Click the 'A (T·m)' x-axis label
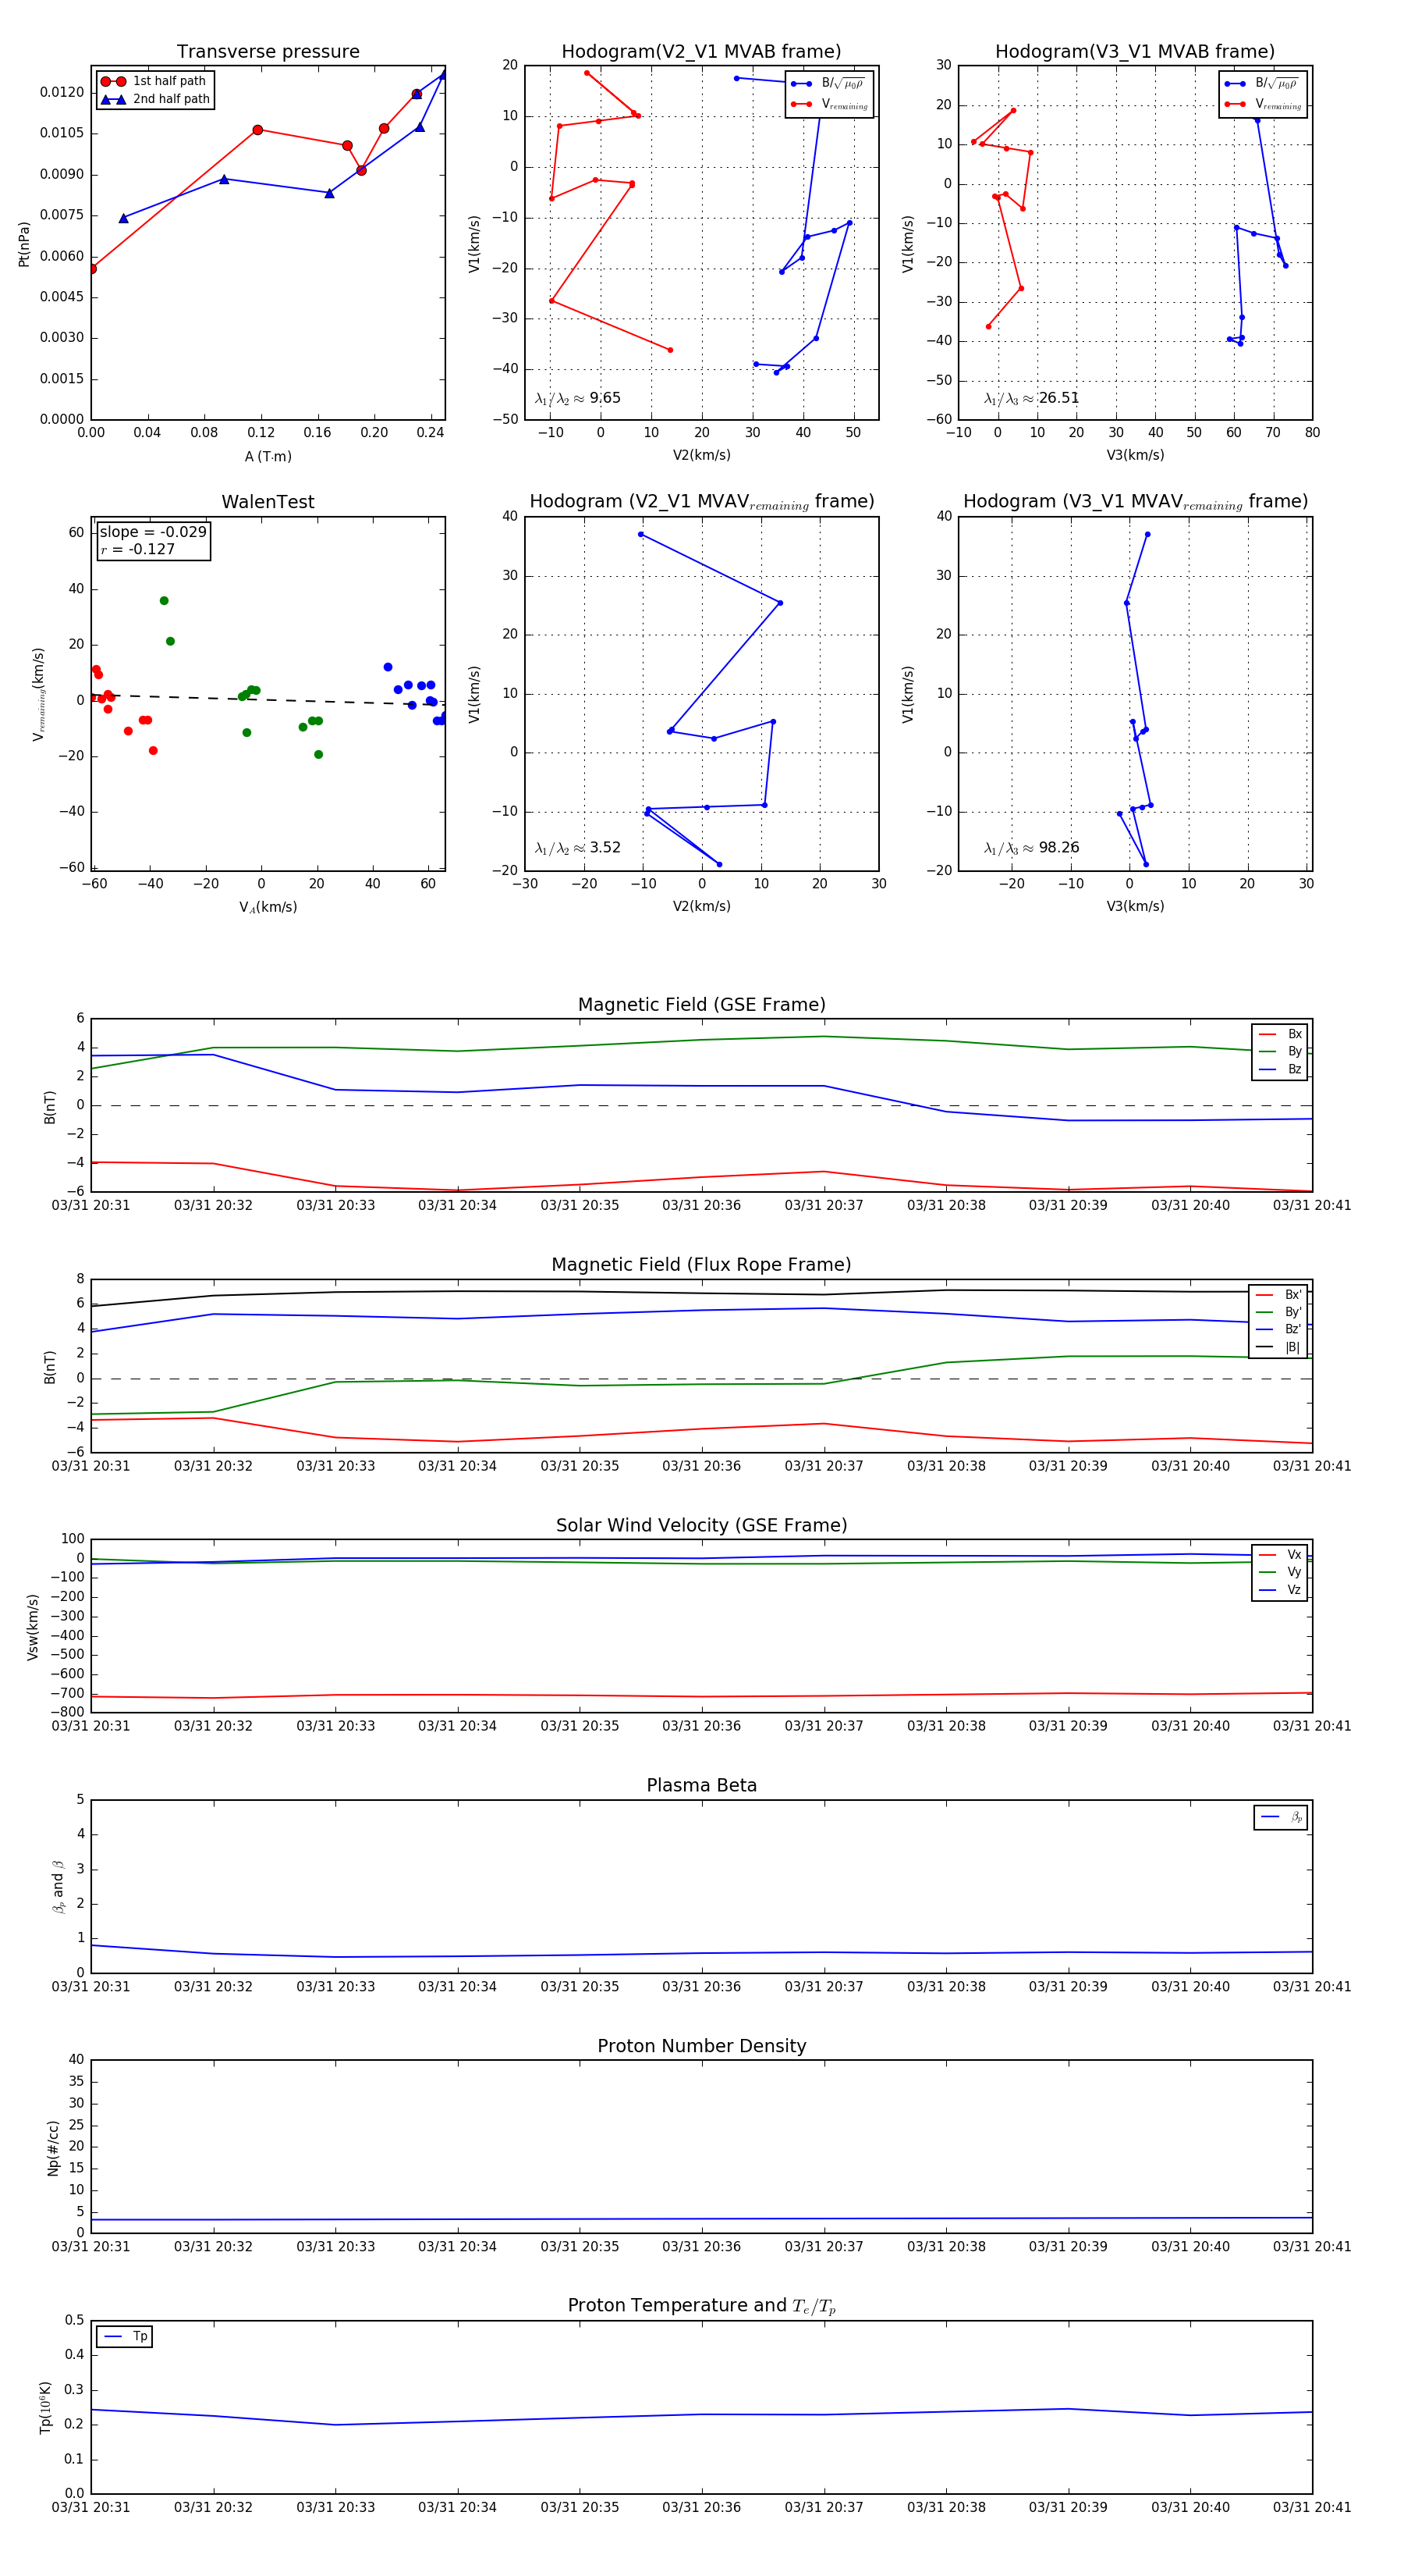 (268, 456)
